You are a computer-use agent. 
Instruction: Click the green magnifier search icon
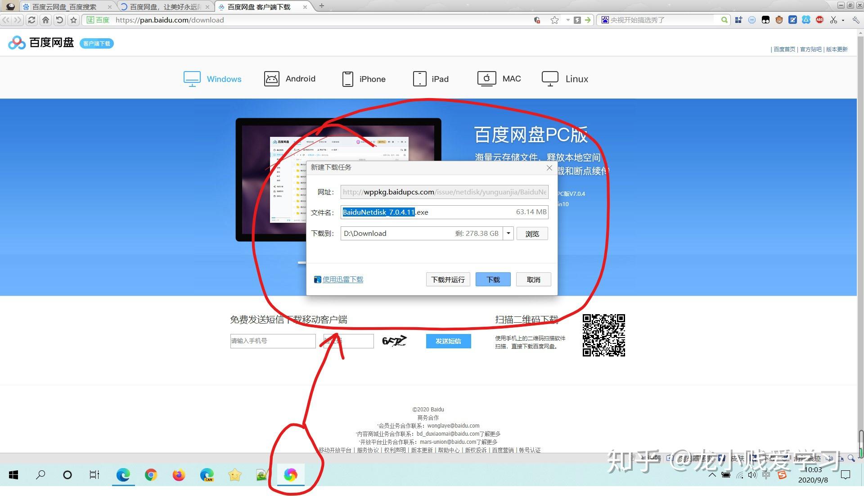(724, 20)
